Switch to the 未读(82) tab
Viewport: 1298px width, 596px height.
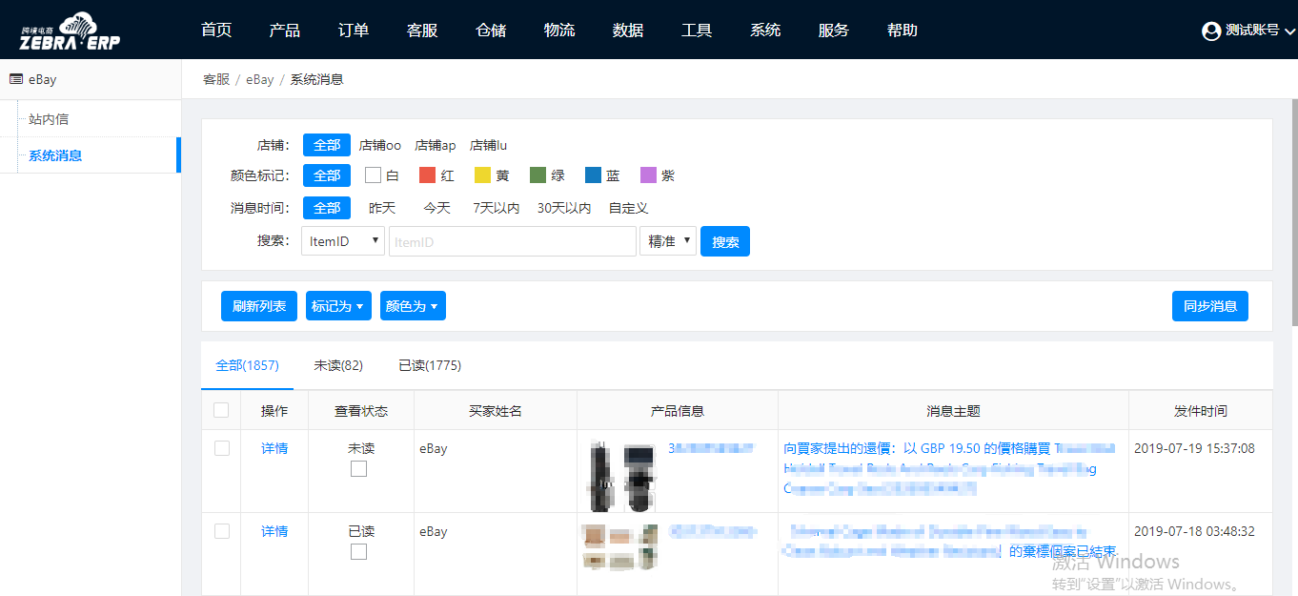pos(337,365)
